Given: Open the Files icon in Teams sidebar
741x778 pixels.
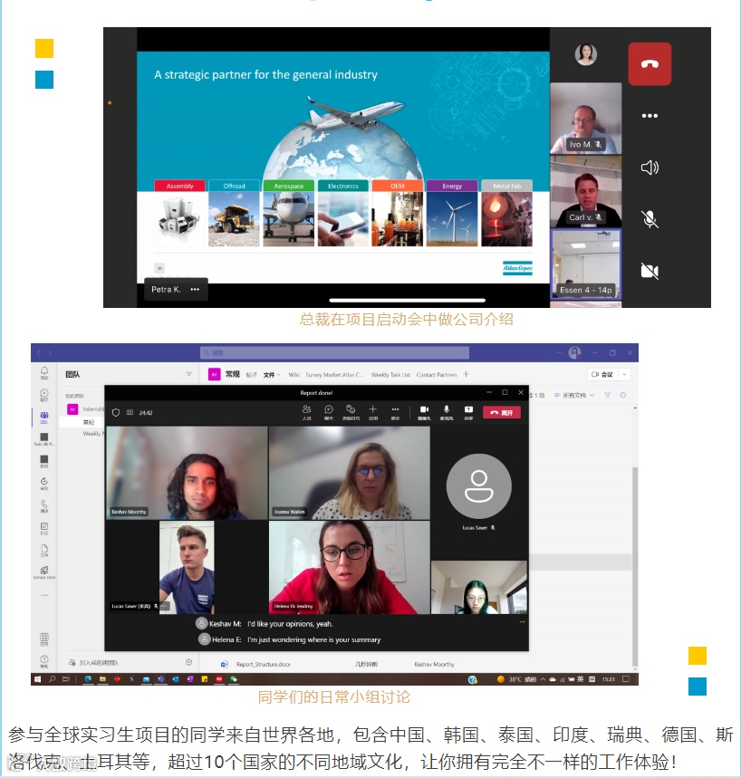Looking at the screenshot, I should (44, 550).
